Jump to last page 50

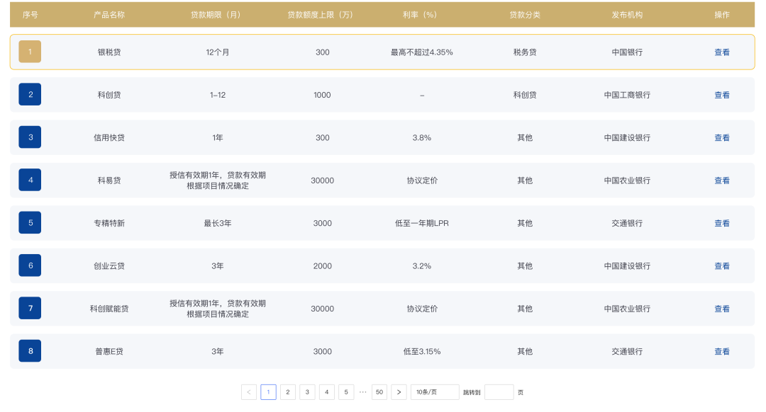(x=379, y=392)
